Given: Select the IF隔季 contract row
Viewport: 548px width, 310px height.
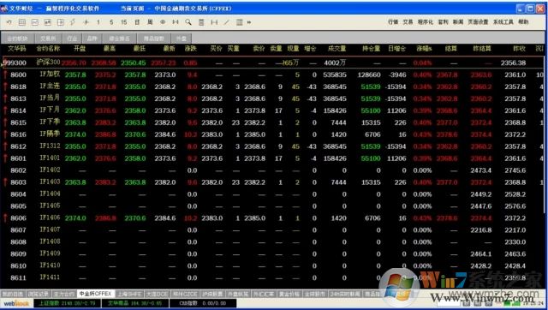Looking at the screenshot, I should [x=272, y=134].
